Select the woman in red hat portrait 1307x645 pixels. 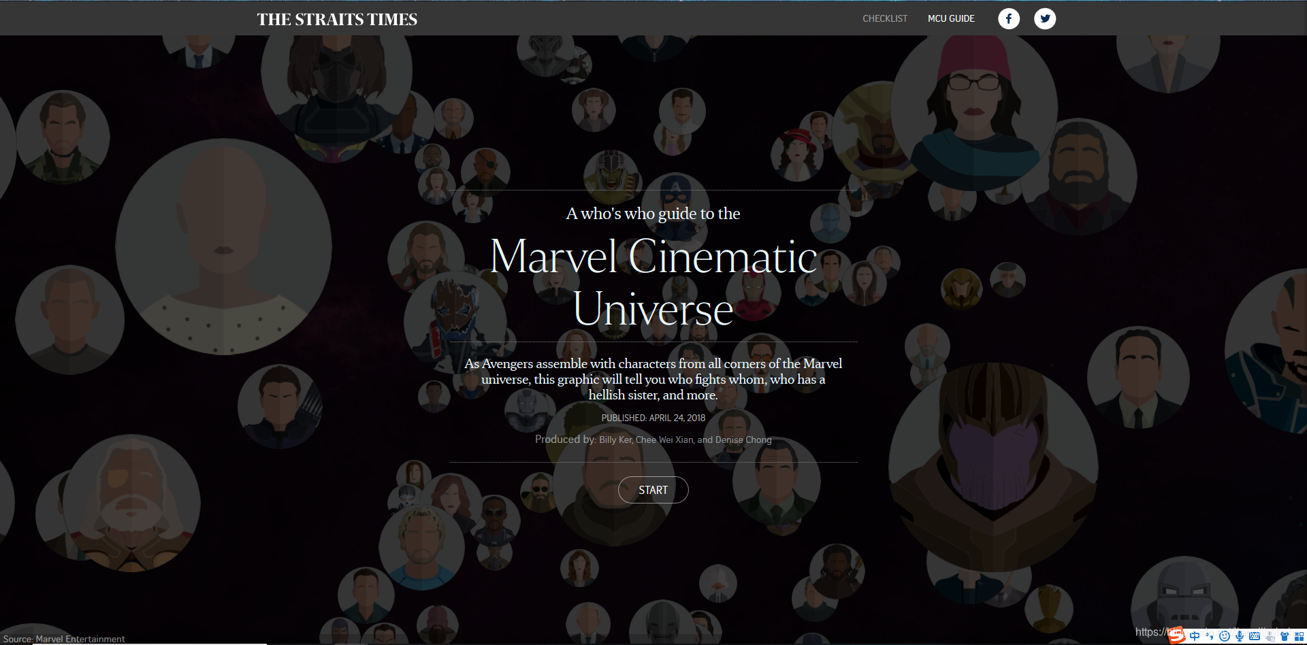pos(797,154)
